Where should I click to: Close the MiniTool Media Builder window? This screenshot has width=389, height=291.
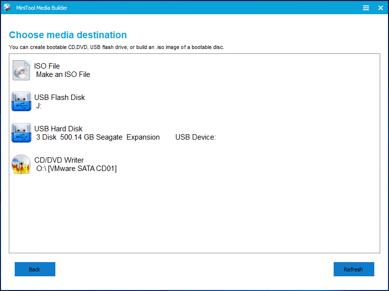pos(380,8)
